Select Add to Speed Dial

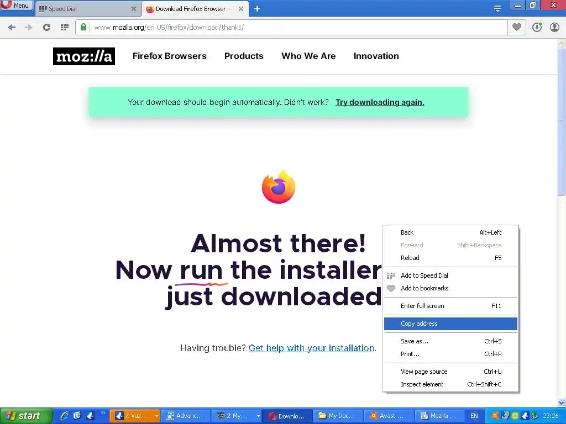(450, 275)
